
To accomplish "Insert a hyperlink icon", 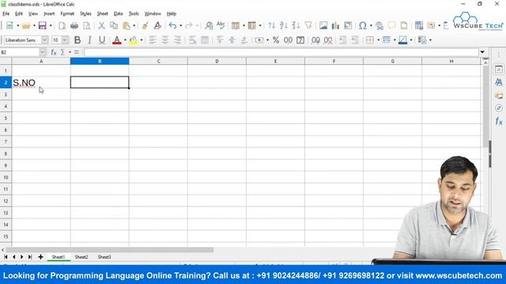I will [379, 25].
